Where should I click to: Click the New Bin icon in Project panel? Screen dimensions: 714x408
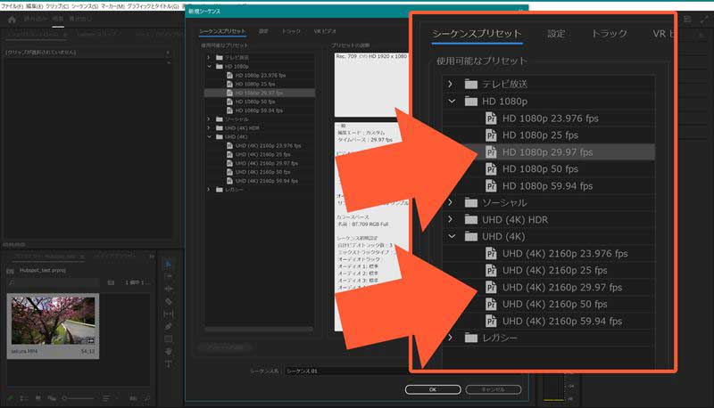click(x=133, y=398)
